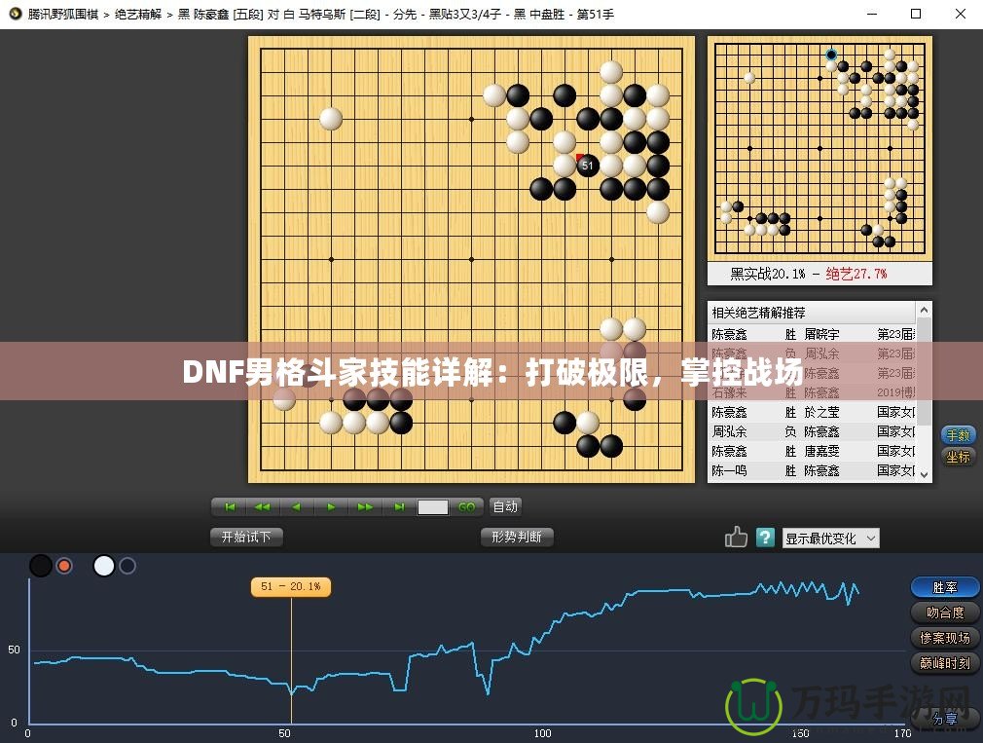Switch chart to 惨案现场
The image size is (983, 743).
945,638
